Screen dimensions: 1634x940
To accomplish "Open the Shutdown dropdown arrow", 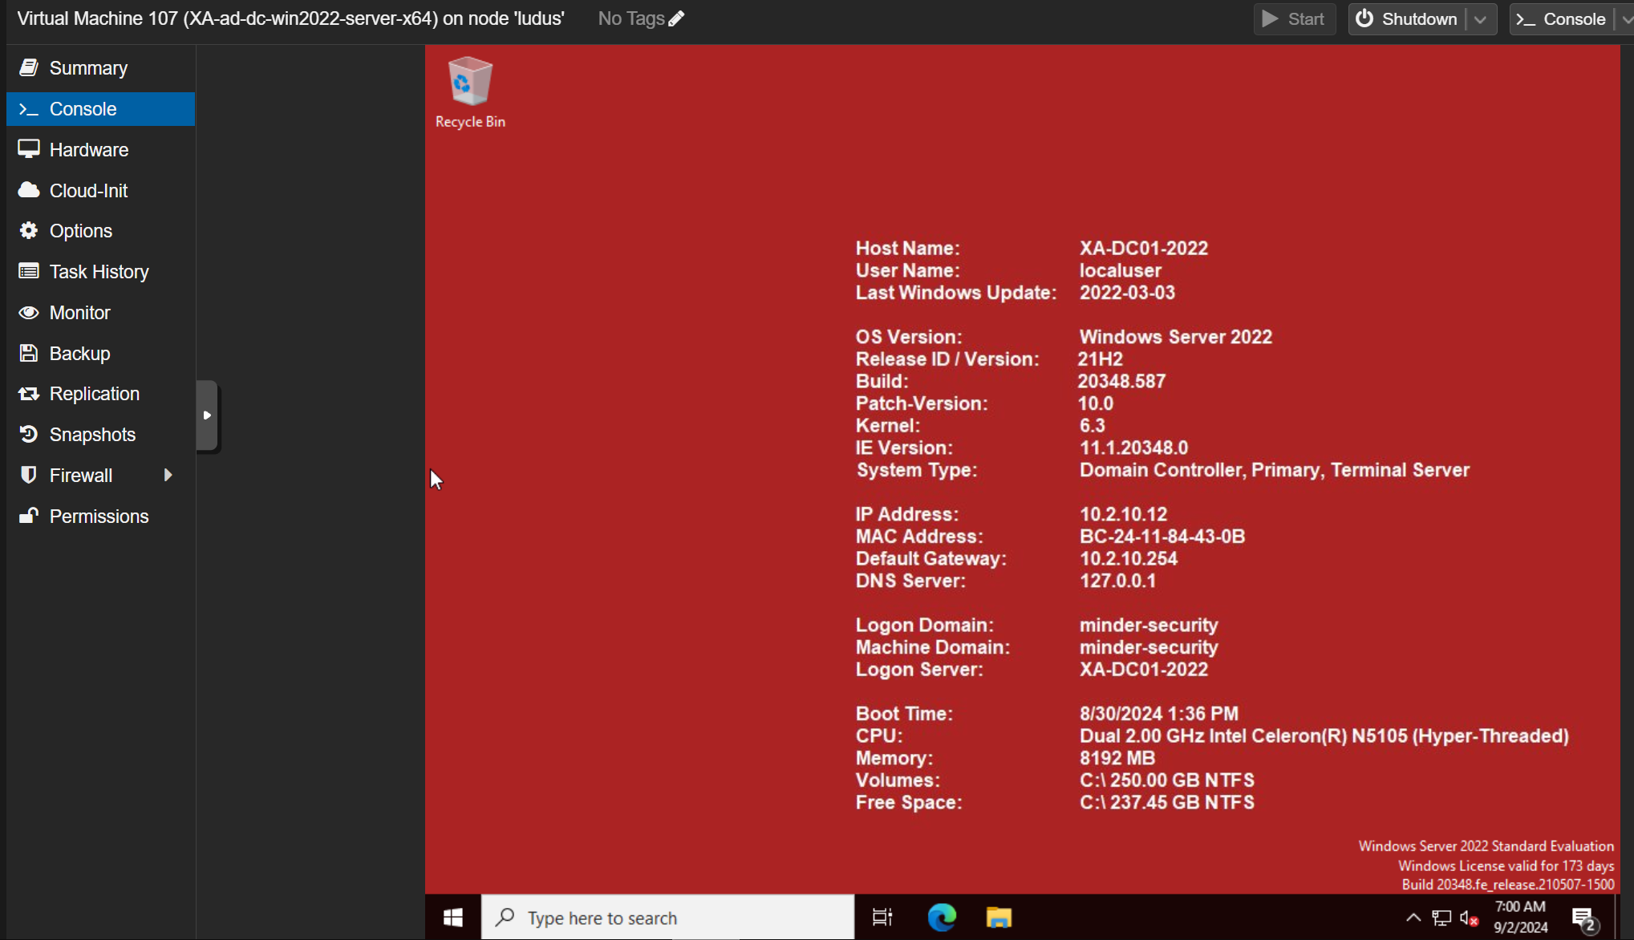I will [x=1480, y=19].
